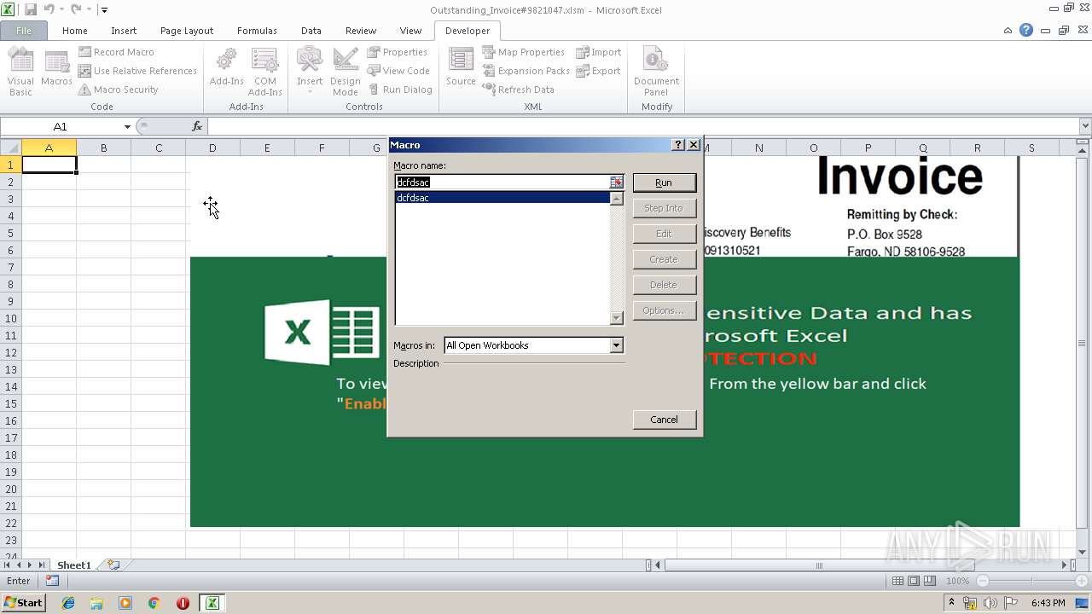Click the volume tray icon
Viewport: 1092px width, 614px height.
point(990,603)
